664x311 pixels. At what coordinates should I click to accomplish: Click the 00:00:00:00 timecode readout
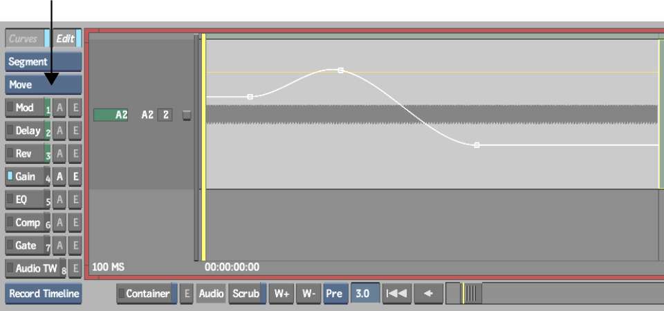pos(232,267)
